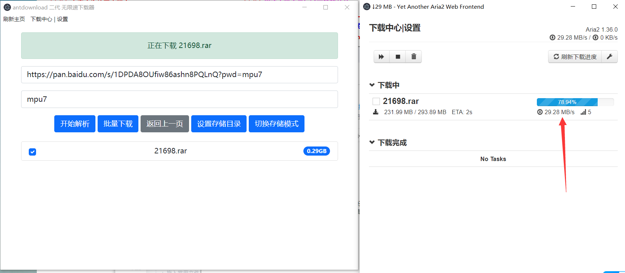This screenshot has height=273, width=625.
Task: Collapse the 下载中 section
Action: click(372, 85)
